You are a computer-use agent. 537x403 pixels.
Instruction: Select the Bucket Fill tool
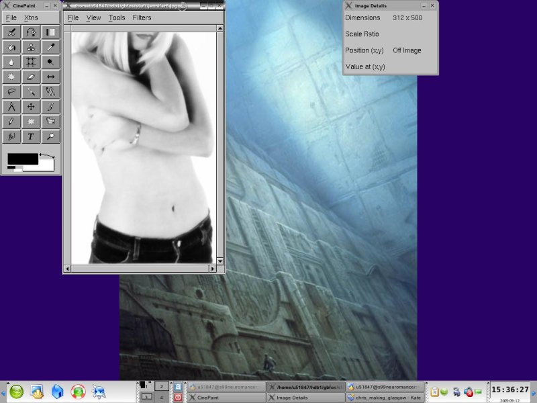coord(11,47)
